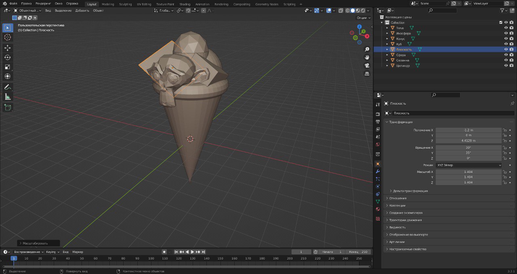Click the Масштаб X value field
Viewport: 517px width, 274px height.
468,172
